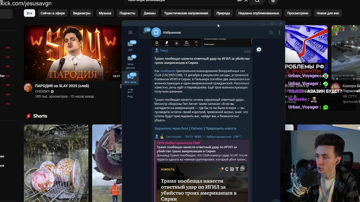Open CHENSKY channel name
This screenshot has width=360, height=202.
pos(42,91)
